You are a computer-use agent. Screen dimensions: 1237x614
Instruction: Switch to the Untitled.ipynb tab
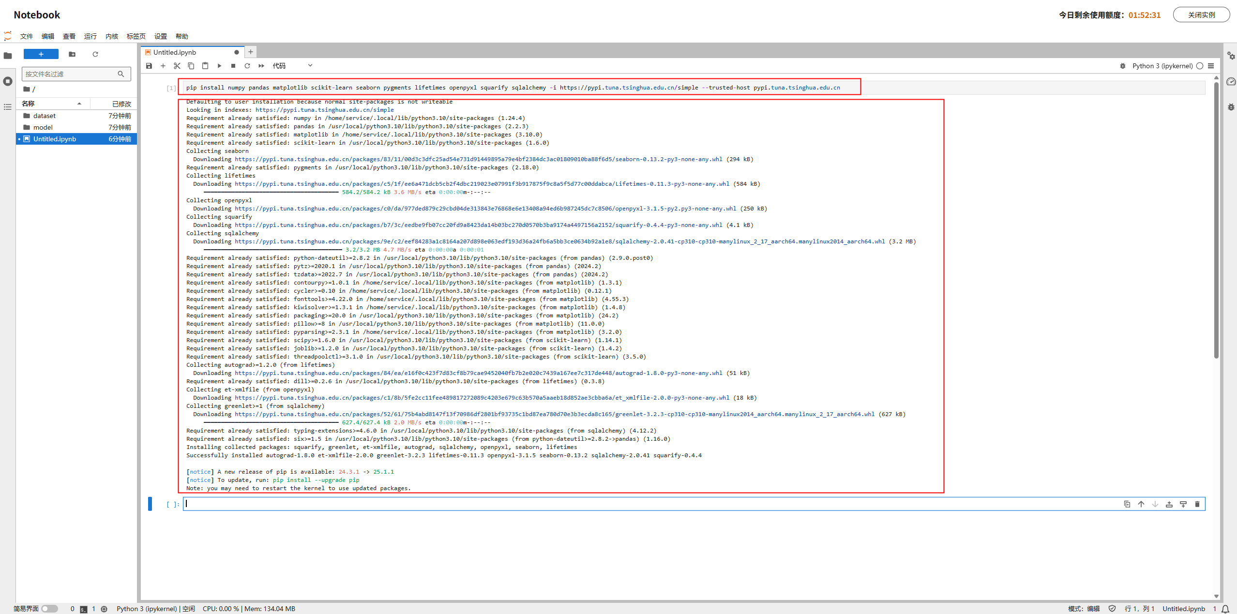click(x=175, y=52)
